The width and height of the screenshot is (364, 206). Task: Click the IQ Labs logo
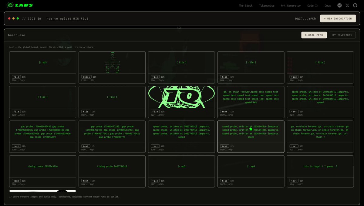pos(20,5)
